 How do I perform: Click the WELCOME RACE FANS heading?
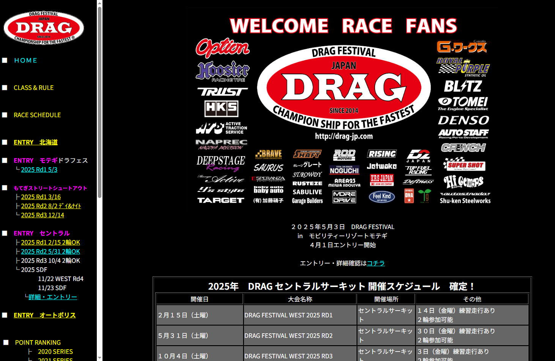[344, 26]
